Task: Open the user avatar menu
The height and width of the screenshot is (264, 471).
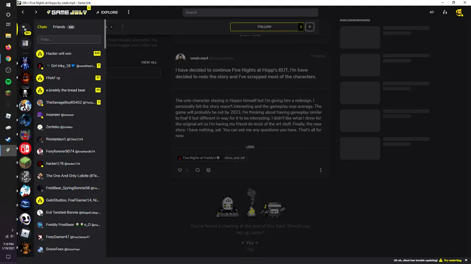Action: point(459,13)
